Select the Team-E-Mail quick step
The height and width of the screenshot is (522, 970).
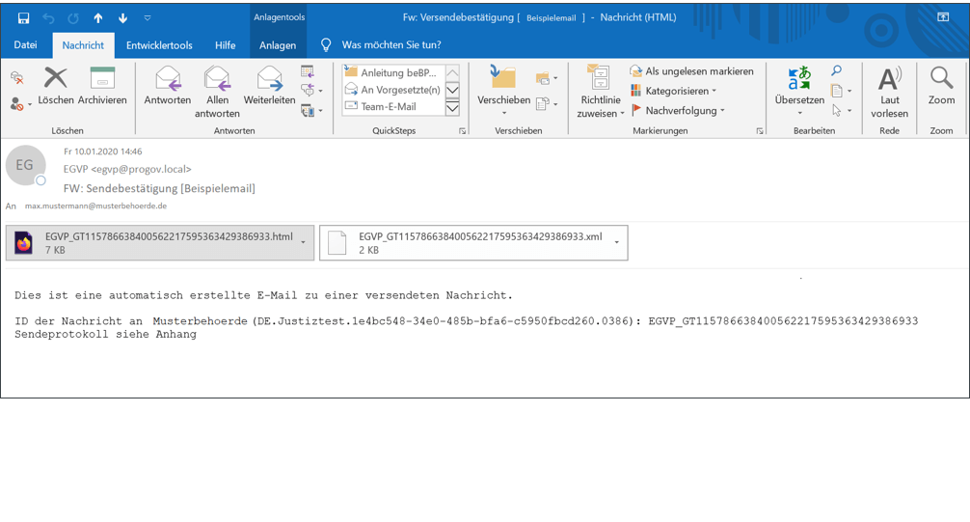pyautogui.click(x=388, y=107)
